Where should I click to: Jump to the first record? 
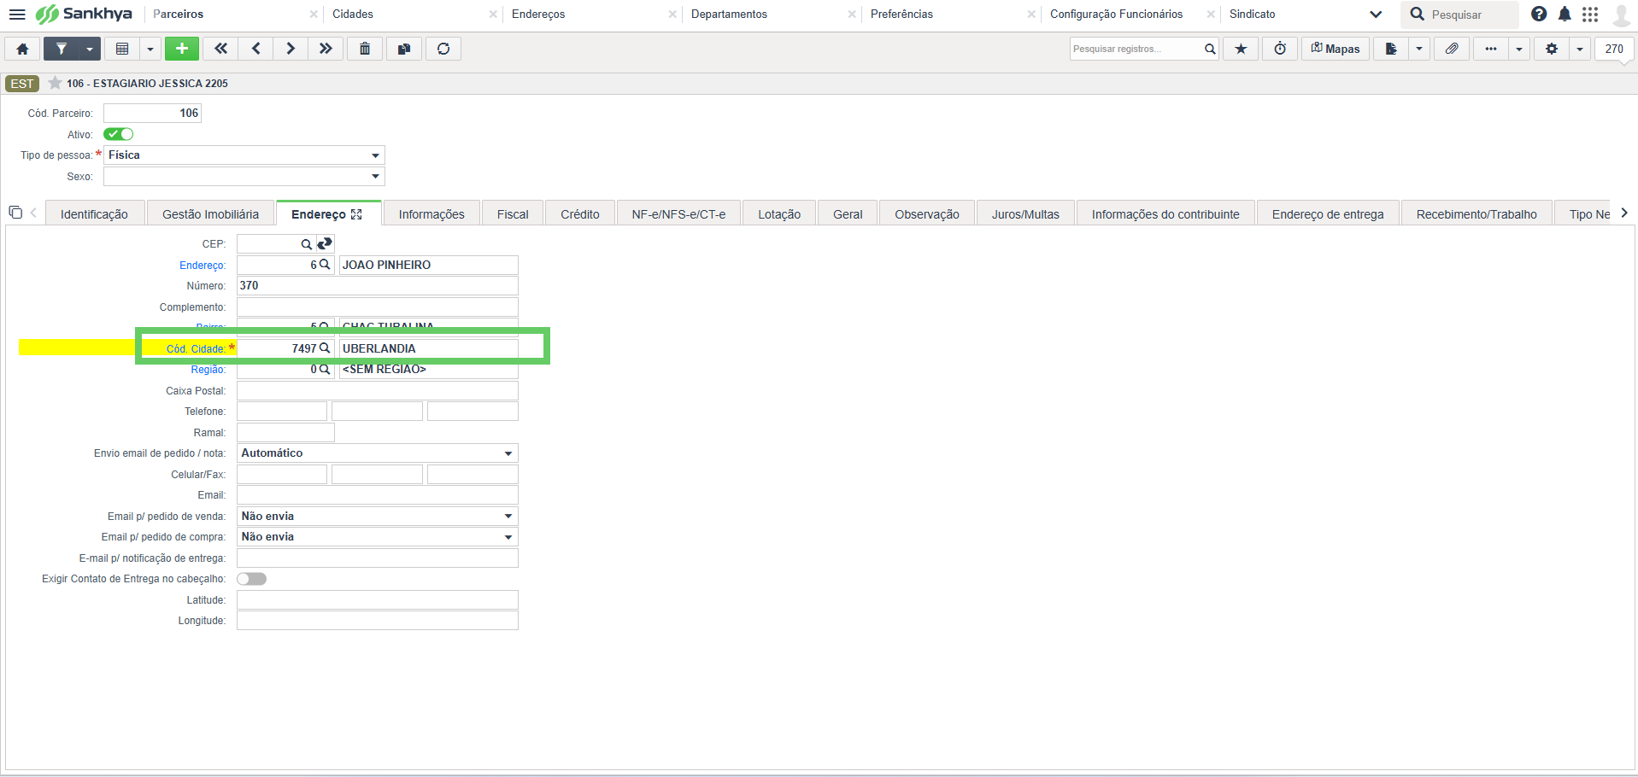point(221,49)
